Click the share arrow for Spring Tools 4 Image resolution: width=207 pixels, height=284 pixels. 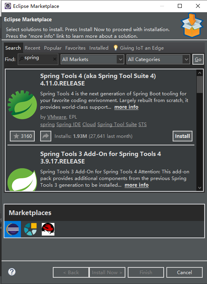tap(46, 136)
